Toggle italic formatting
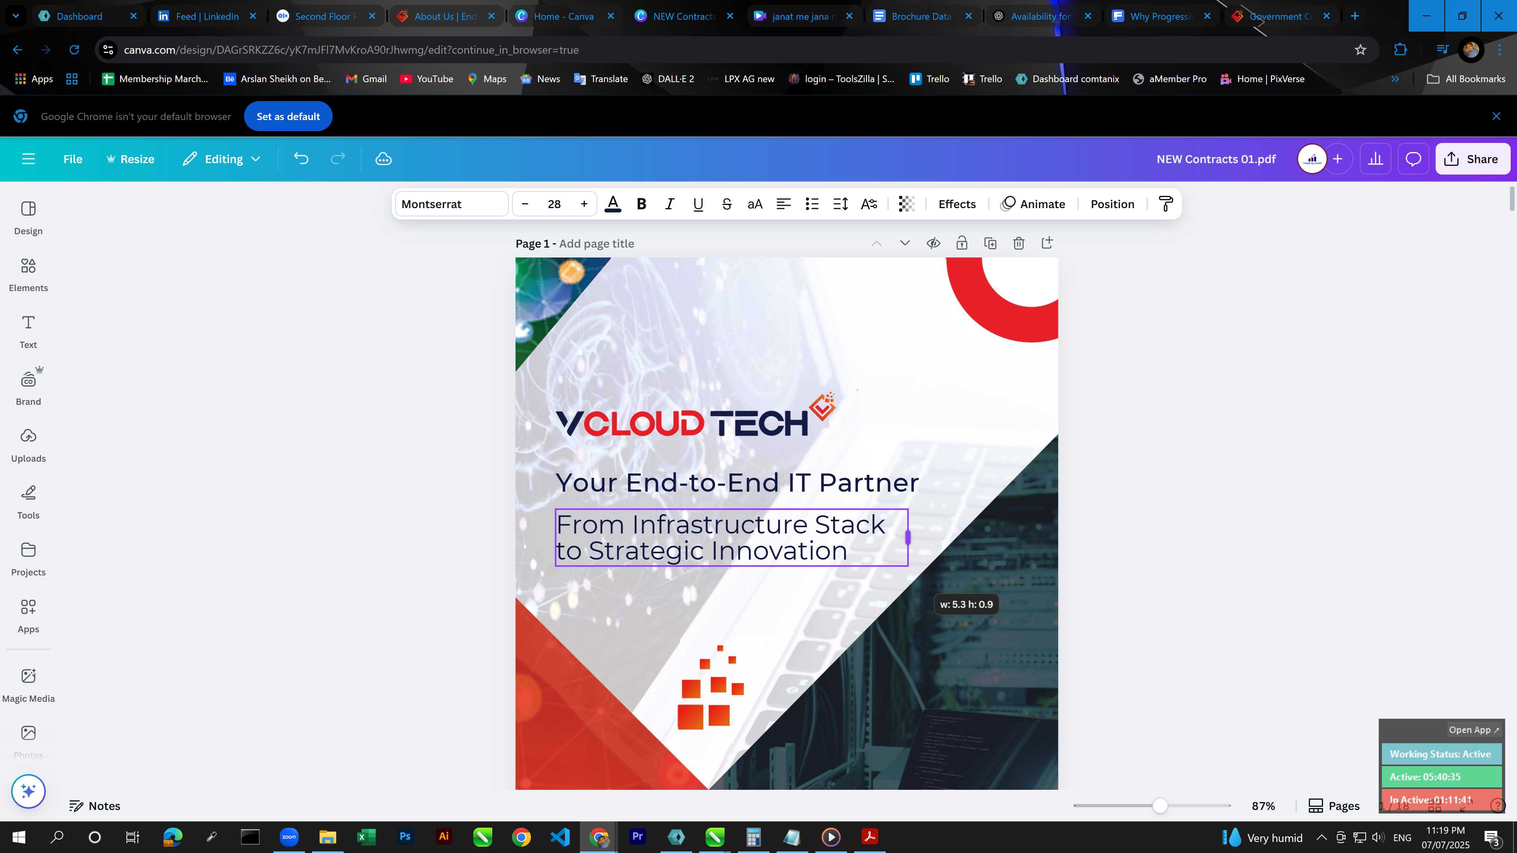1517x853 pixels. 670,204
